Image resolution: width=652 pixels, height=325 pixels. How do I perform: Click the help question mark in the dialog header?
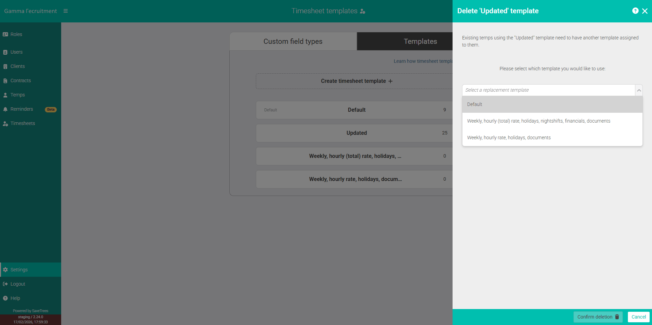click(635, 11)
